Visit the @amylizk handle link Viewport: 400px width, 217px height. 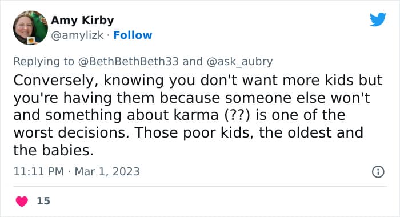point(77,35)
